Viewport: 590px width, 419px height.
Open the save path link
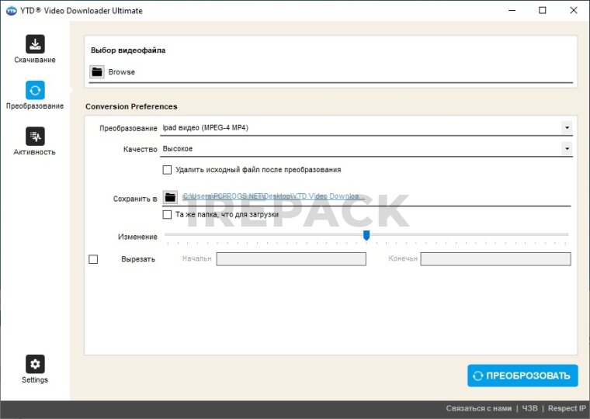[x=273, y=197]
